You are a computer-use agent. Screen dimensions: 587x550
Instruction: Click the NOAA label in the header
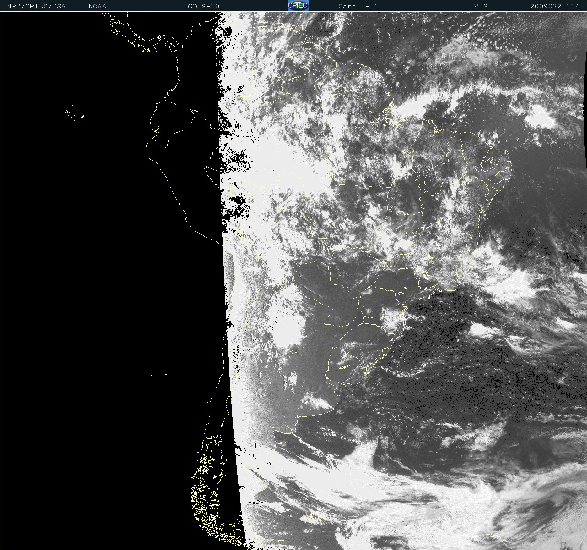click(97, 6)
